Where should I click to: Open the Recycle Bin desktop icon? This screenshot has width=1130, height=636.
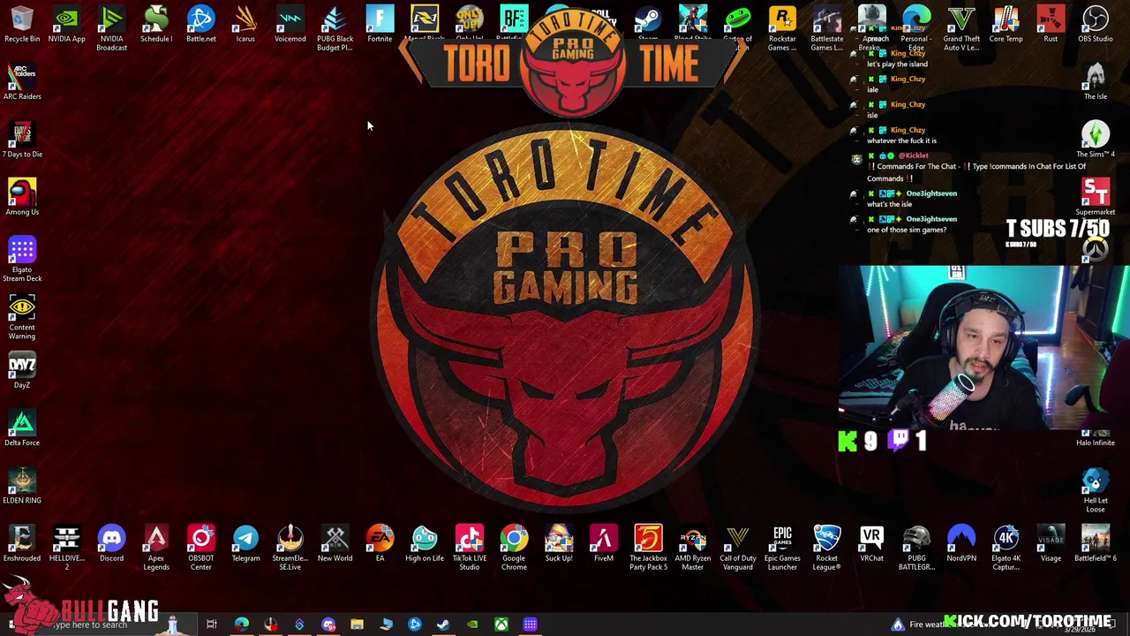pos(22,24)
